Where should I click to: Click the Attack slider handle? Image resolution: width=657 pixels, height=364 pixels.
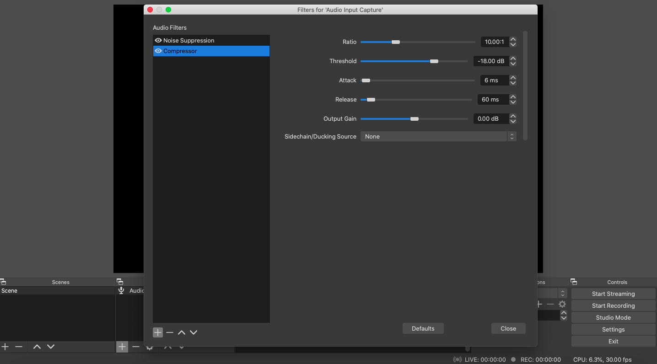pyautogui.click(x=366, y=80)
